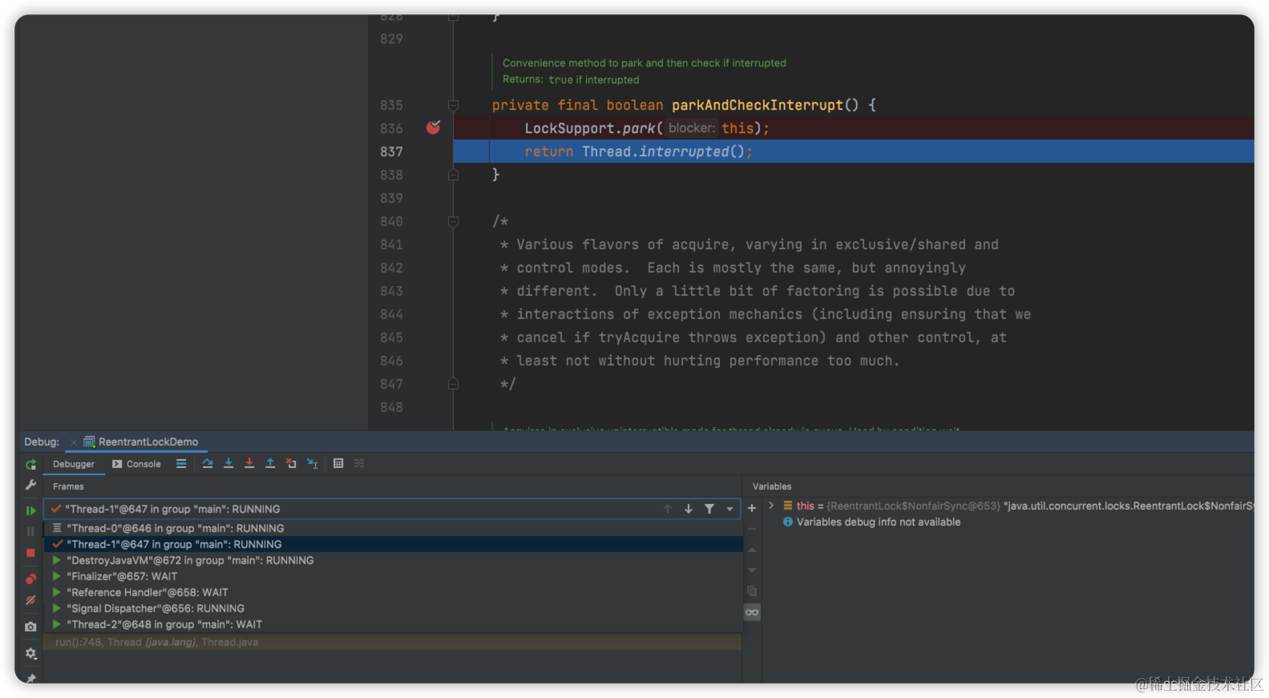The height and width of the screenshot is (698, 1269).
Task: Select the ReentrantLockDemo debug session tab
Action: click(141, 442)
